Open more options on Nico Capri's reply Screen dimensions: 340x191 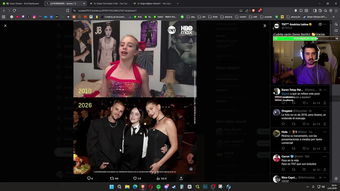[325, 177]
